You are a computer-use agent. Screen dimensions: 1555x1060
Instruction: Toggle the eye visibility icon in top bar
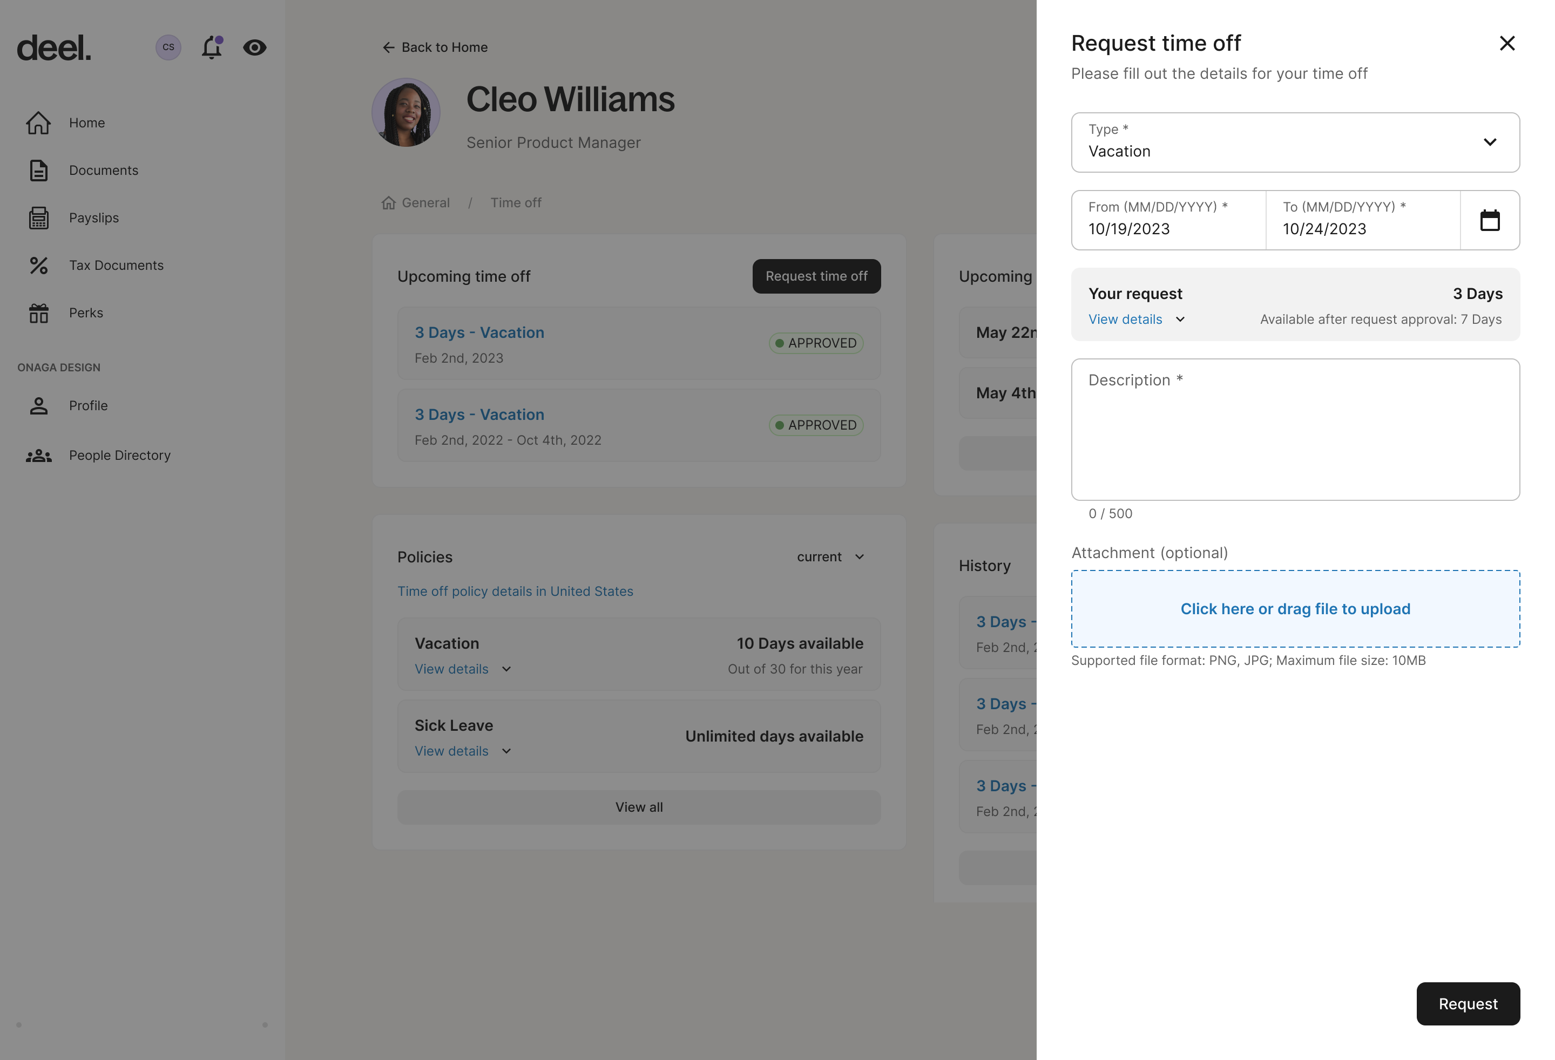pos(255,47)
